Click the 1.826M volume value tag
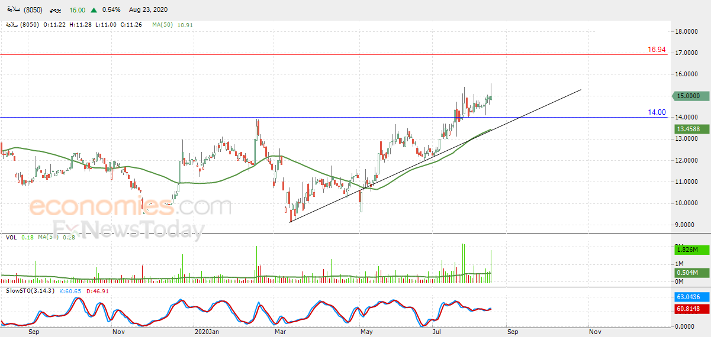This screenshot has height=337, width=711. coord(690,251)
